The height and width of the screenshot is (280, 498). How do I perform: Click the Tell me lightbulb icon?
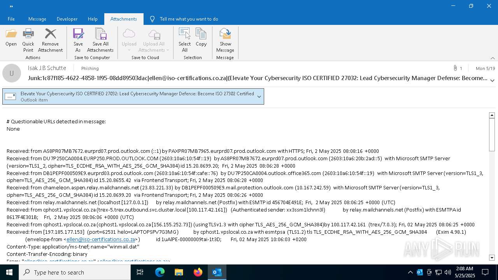(x=152, y=19)
